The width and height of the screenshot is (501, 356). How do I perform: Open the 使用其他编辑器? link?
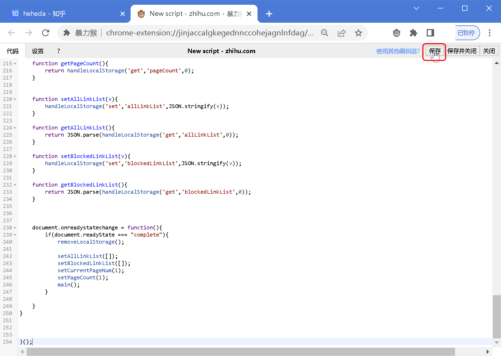coord(398,51)
